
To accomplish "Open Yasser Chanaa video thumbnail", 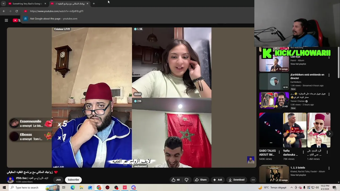I will (x=274, y=100).
